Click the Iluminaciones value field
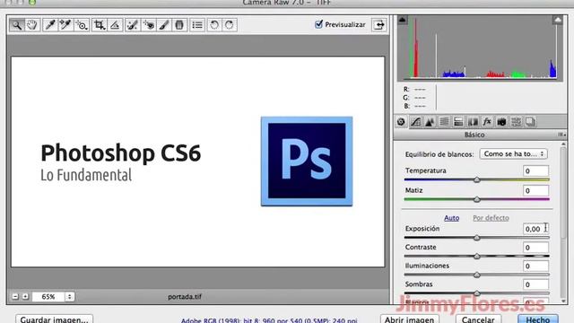Image resolution: width=574 pixels, height=323 pixels. pyautogui.click(x=535, y=266)
